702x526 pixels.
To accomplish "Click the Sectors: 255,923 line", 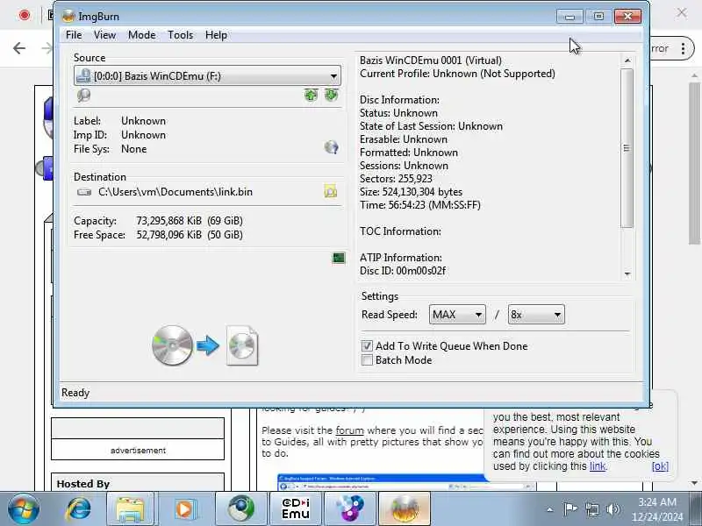I will tap(396, 179).
